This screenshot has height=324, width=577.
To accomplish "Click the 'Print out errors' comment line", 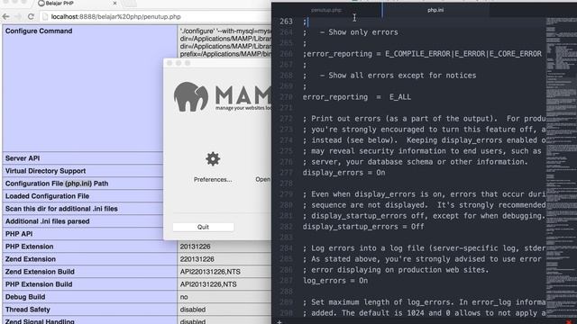I will pos(424,119).
